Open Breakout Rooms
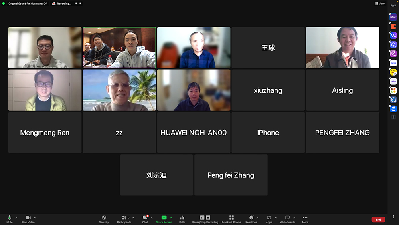The height and width of the screenshot is (225, 399). pos(231,219)
